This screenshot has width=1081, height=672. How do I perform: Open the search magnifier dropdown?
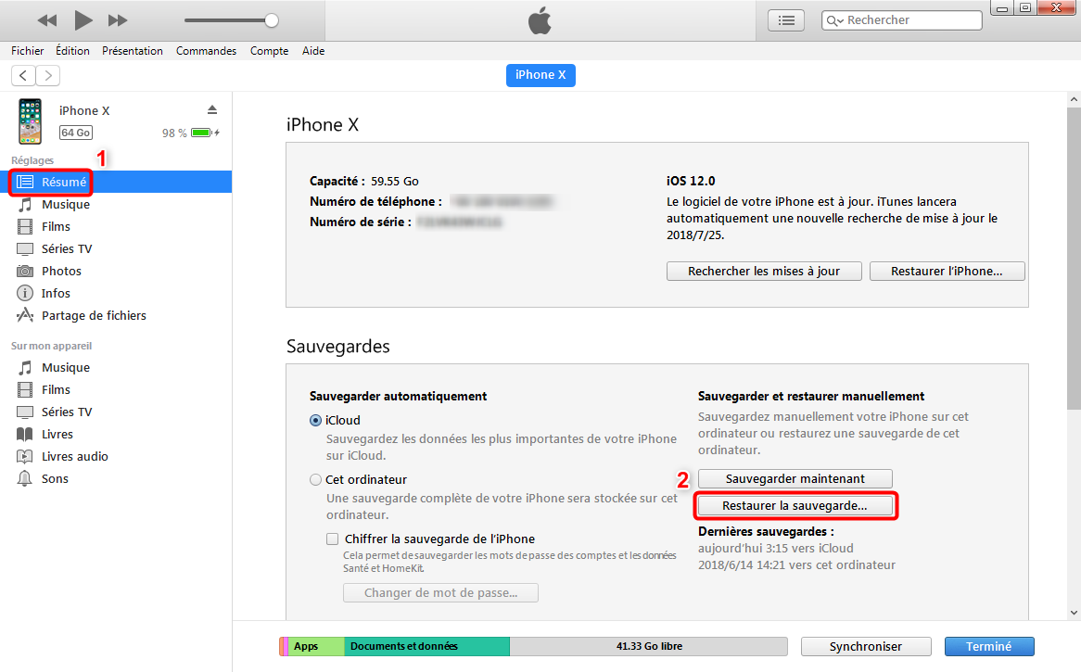835,20
